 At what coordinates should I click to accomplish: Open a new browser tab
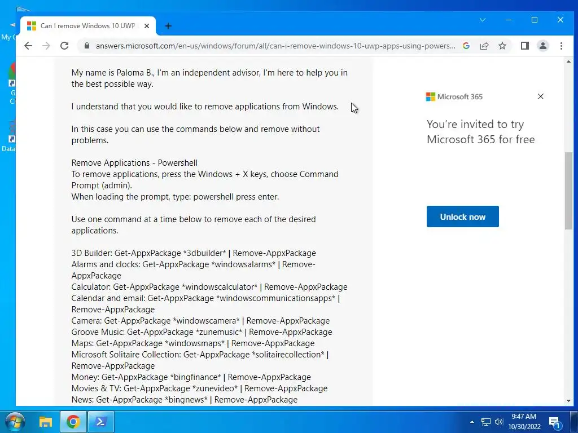tap(168, 26)
